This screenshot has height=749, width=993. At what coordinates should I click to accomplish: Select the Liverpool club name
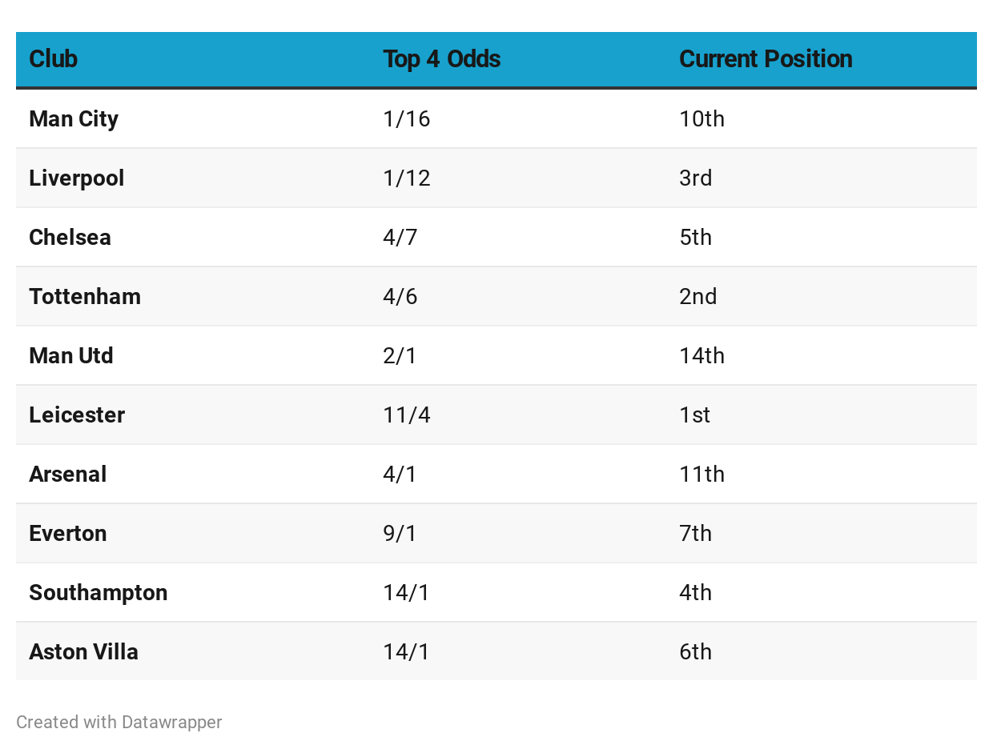77,178
